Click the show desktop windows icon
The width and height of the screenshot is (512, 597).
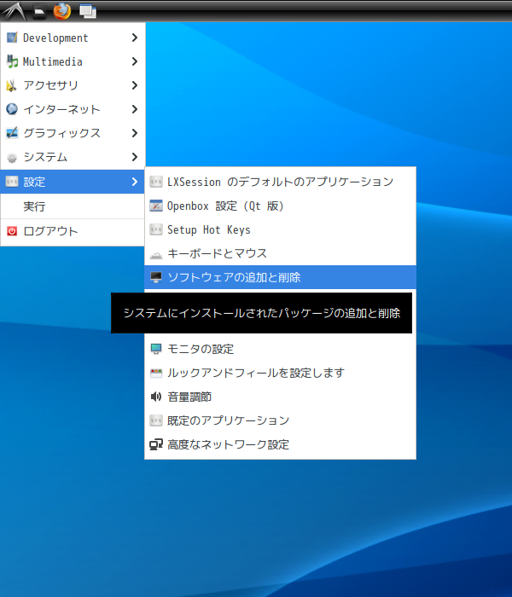coord(88,11)
